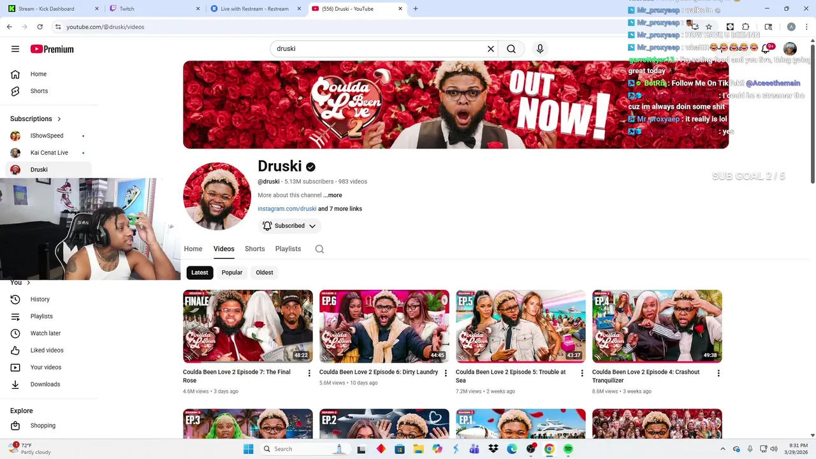
Task: Open Microsoft Edge from the taskbar
Action: [512, 449]
